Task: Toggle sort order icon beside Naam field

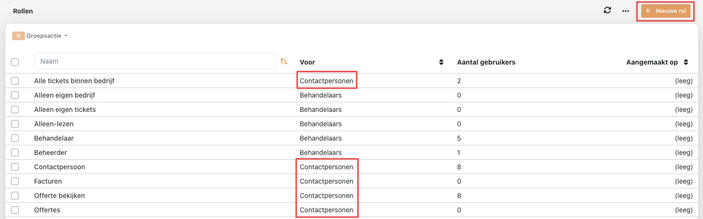Action: click(x=284, y=61)
